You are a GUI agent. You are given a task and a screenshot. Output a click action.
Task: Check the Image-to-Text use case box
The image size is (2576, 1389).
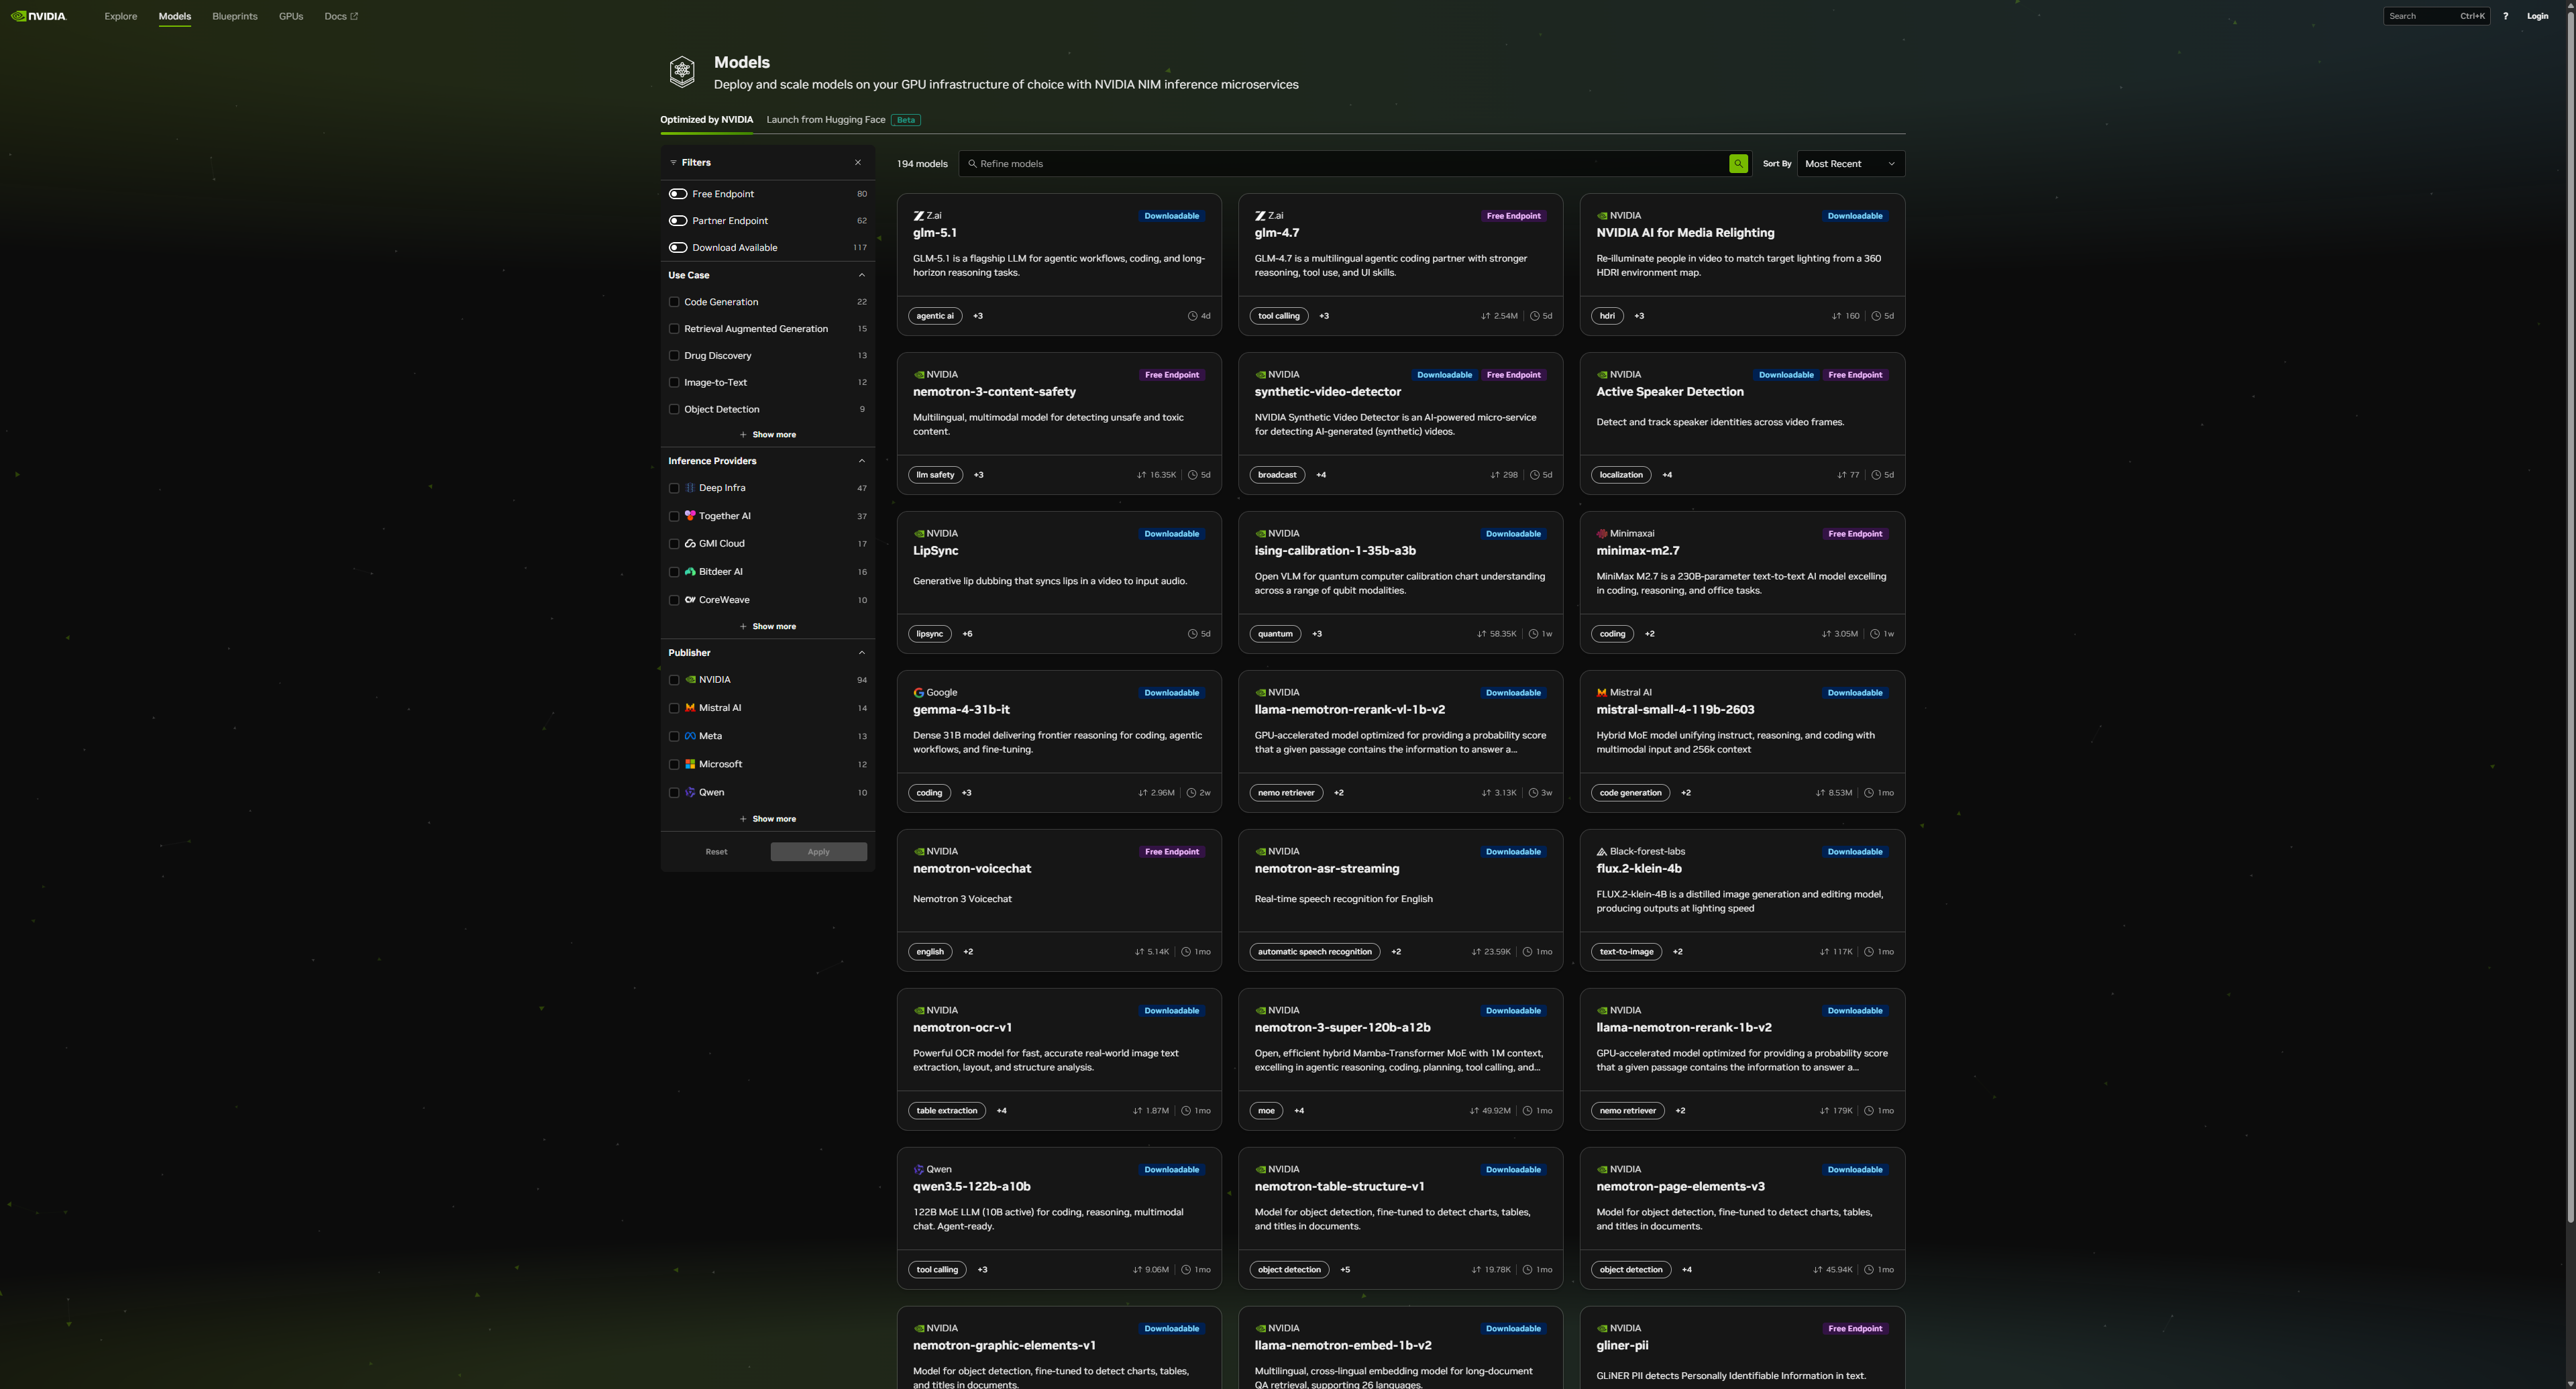(674, 383)
